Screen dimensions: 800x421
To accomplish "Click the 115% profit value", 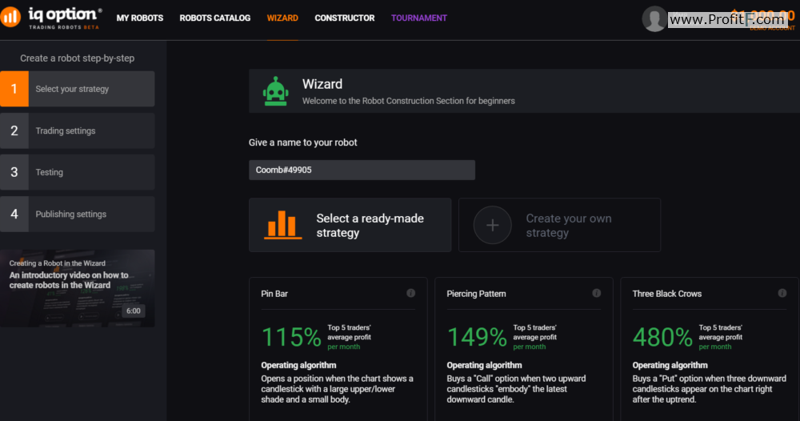I will click(291, 337).
